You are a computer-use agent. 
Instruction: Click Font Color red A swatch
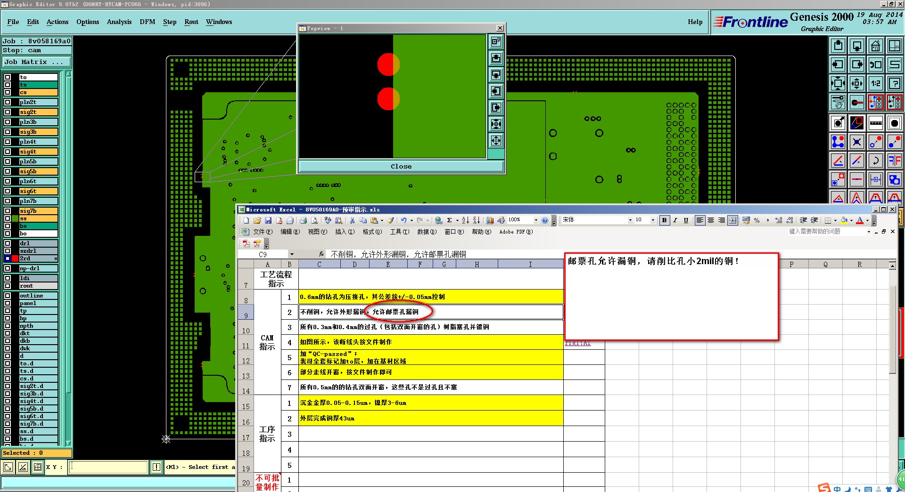pos(860,220)
